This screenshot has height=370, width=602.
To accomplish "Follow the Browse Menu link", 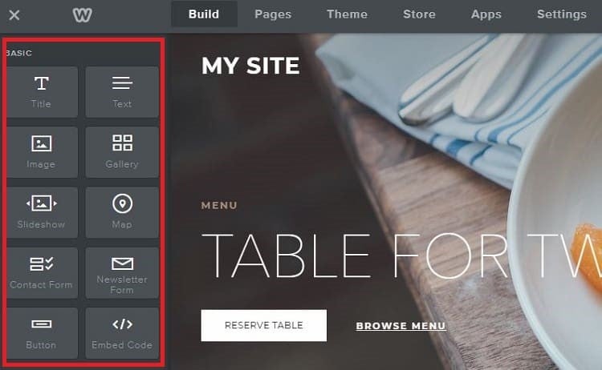I will click(x=401, y=326).
